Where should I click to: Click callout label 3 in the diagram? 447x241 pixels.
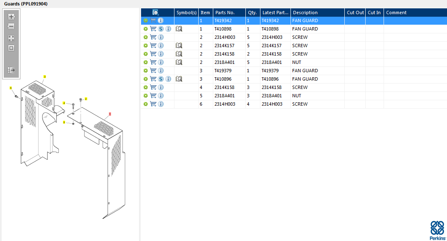click(x=45, y=76)
